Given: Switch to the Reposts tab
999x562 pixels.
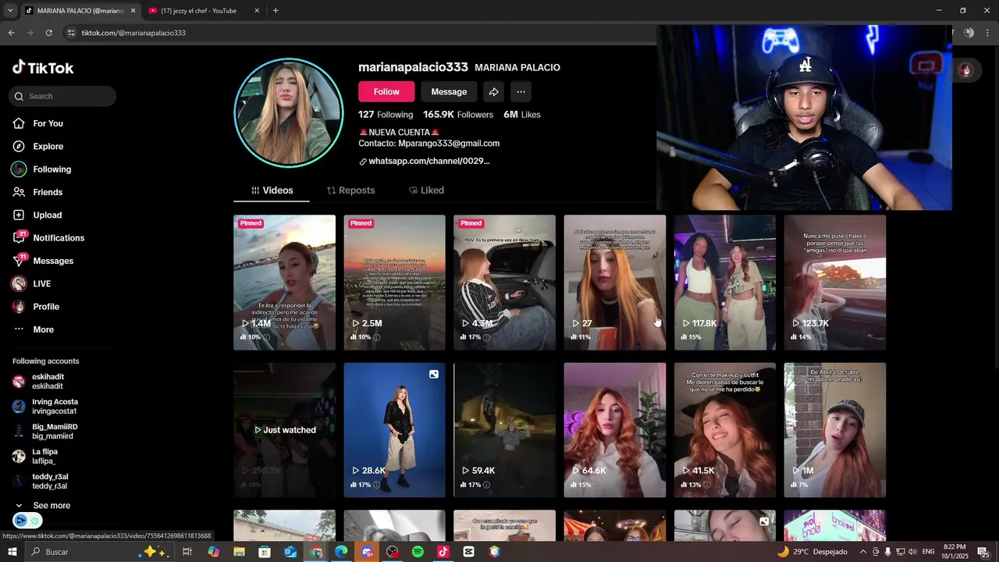Looking at the screenshot, I should (350, 190).
